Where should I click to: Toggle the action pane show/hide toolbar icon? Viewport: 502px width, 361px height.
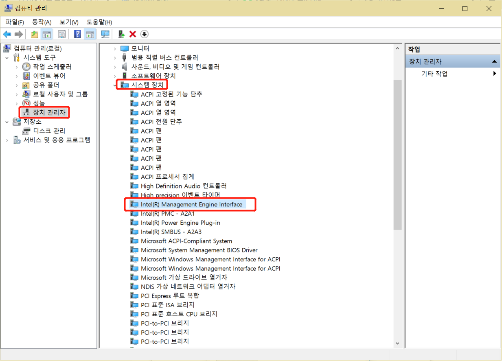[90, 34]
